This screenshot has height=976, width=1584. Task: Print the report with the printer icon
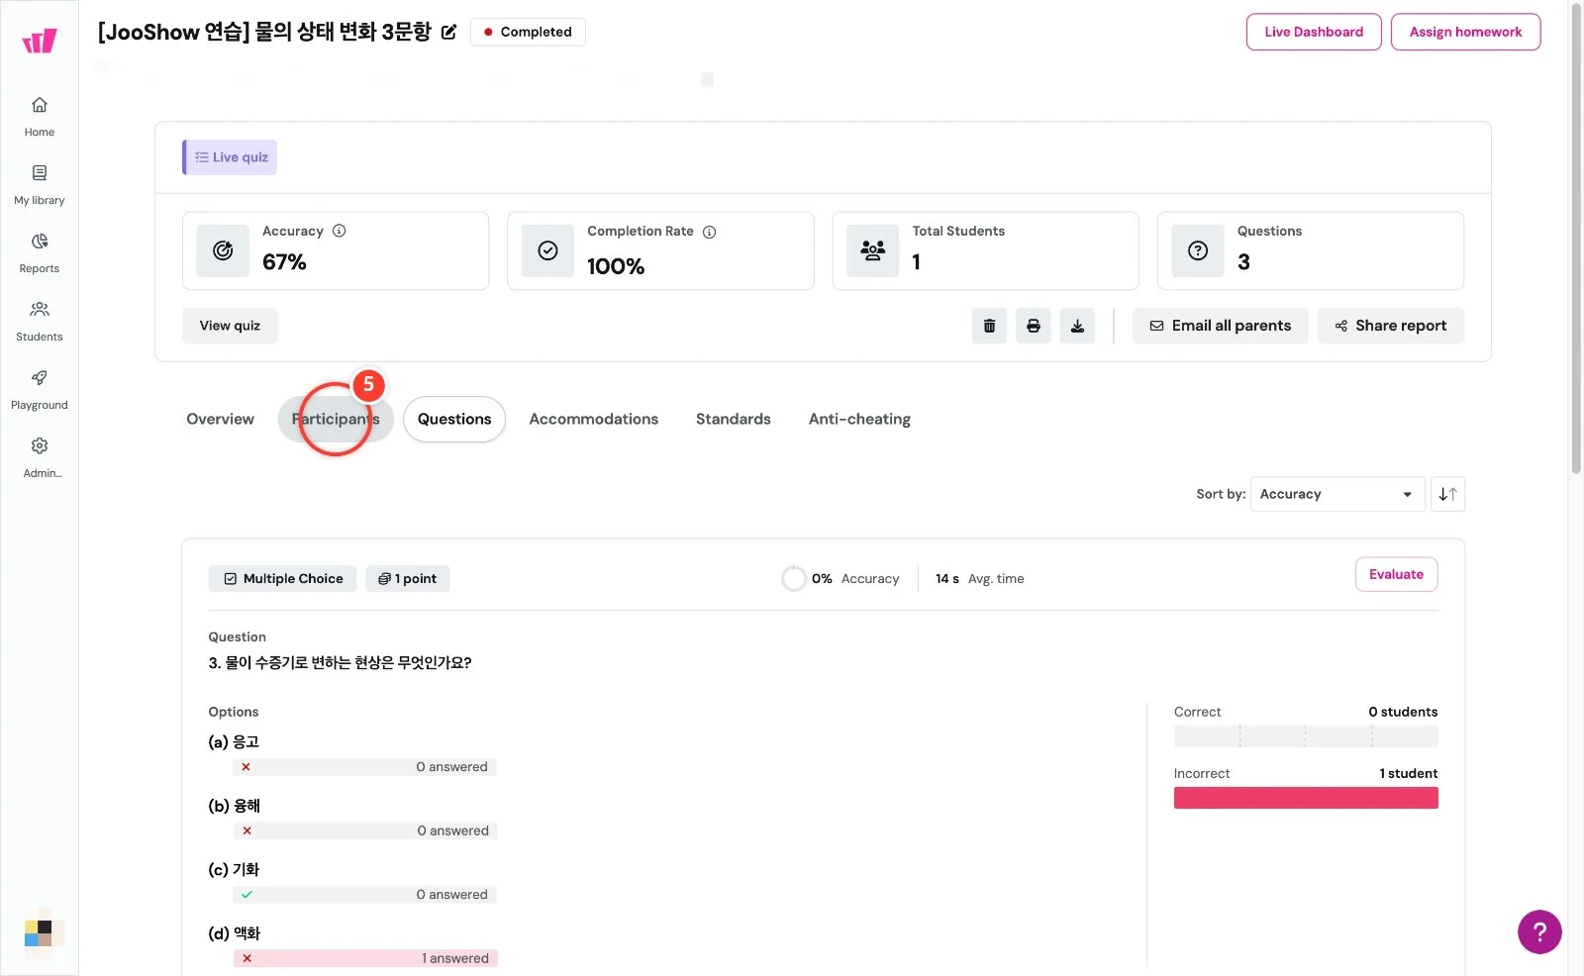tap(1034, 326)
